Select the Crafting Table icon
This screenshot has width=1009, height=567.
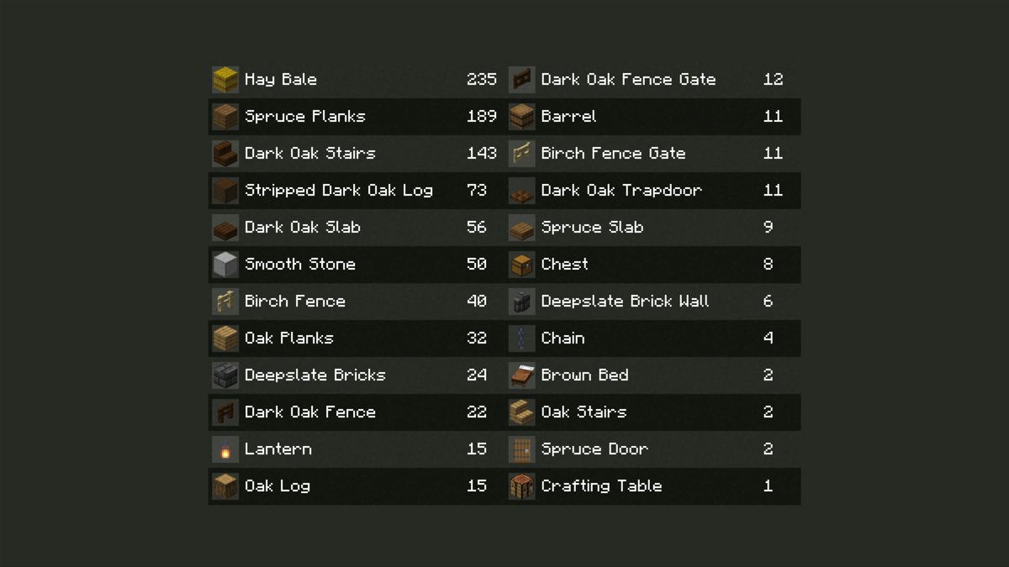coord(522,486)
